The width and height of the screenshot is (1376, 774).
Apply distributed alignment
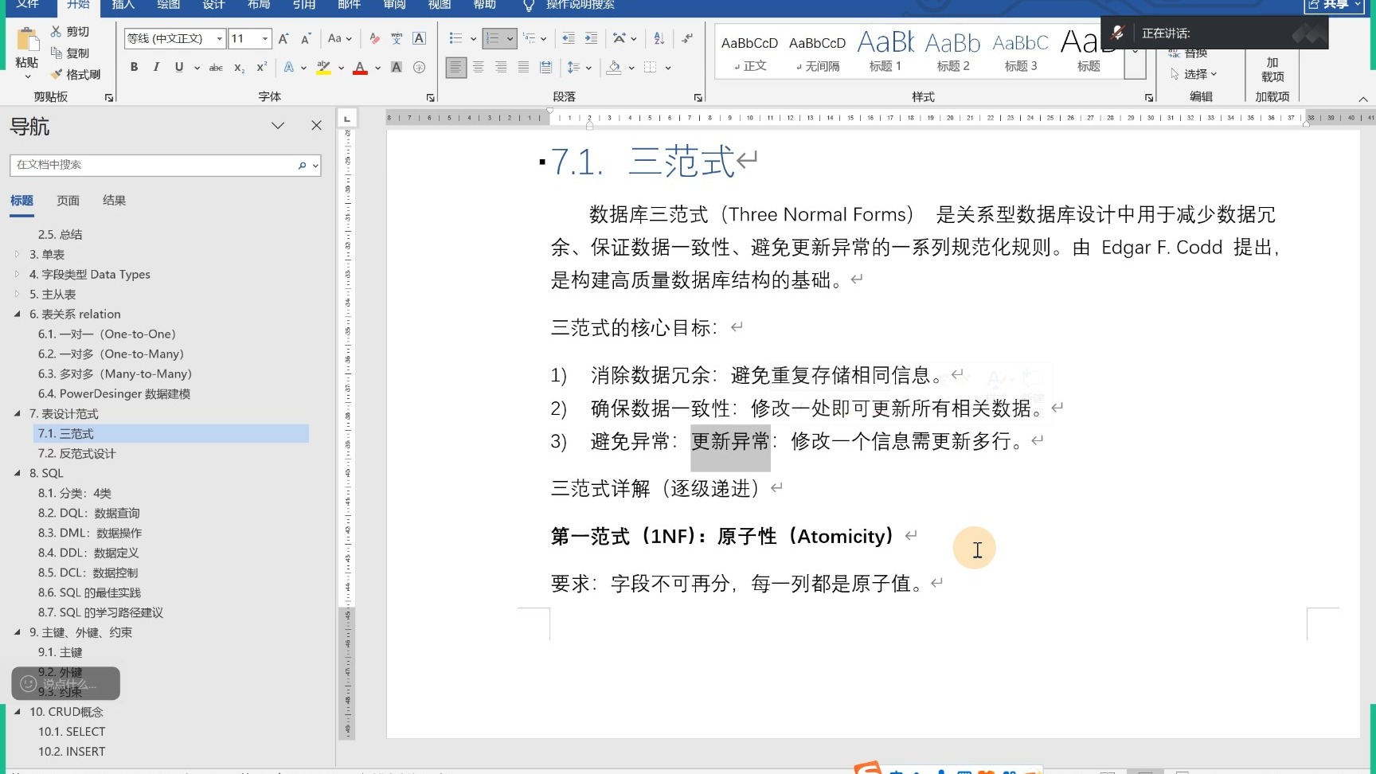click(x=545, y=68)
